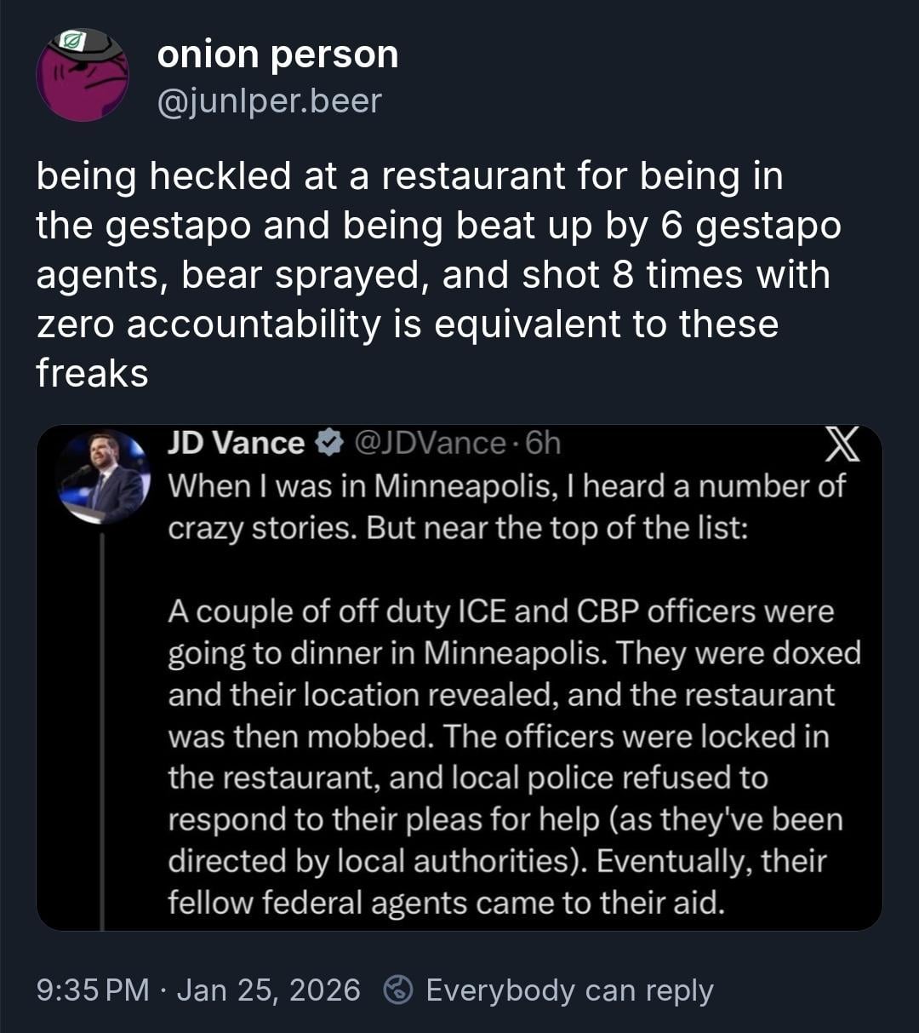
Task: Click the thread line below JD Vance's avatar
Action: 101,724
